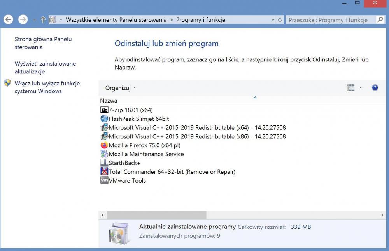
Task: Expand the address bar history dropdown
Action: [x=273, y=20]
